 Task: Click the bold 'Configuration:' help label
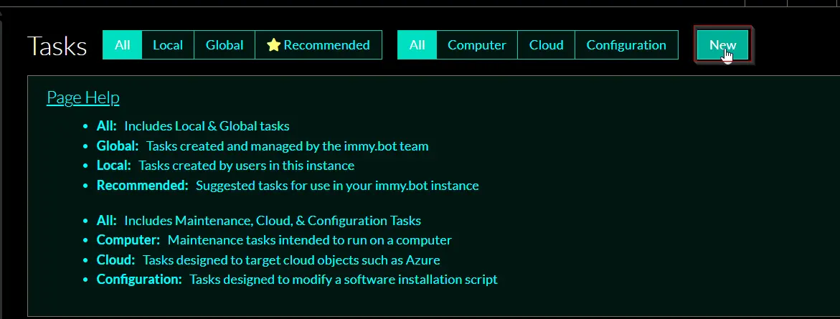point(139,280)
